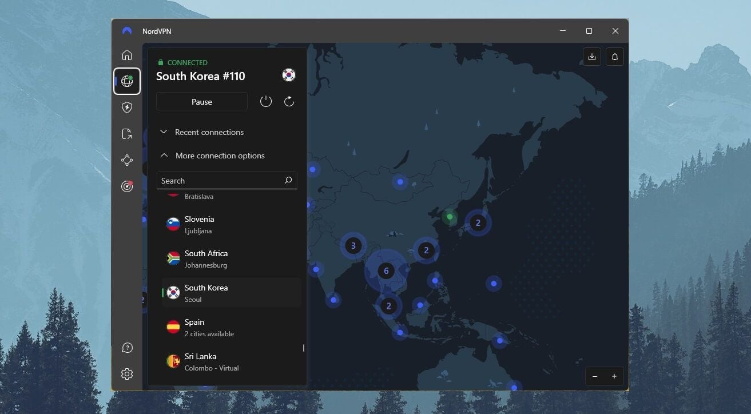
Task: Click the map cluster marker labeled 3
Action: (x=353, y=246)
